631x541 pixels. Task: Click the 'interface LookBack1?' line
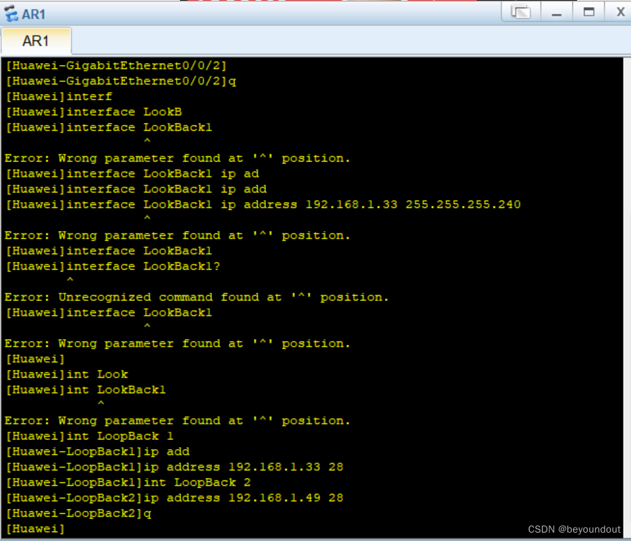[x=113, y=266]
